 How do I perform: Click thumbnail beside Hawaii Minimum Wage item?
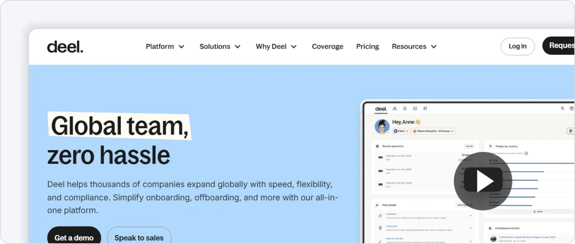coord(493,239)
